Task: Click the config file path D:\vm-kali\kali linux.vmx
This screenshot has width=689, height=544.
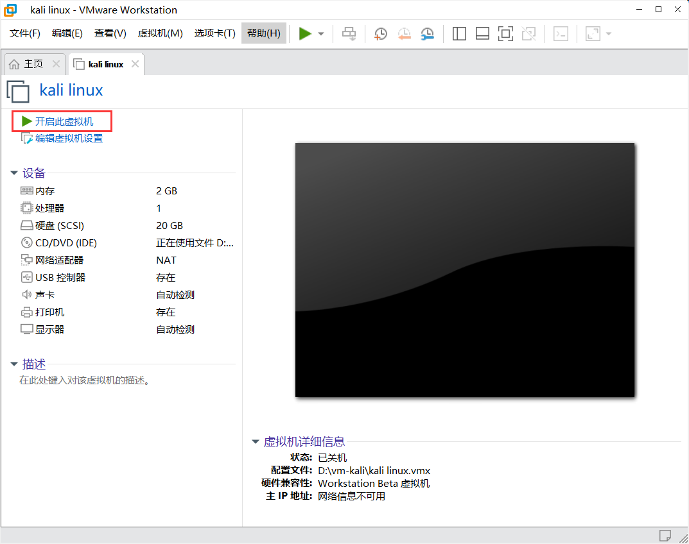Action: pyautogui.click(x=374, y=471)
